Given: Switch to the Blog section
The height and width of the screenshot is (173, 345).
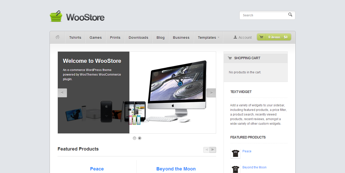Looking at the screenshot, I should coord(160,37).
